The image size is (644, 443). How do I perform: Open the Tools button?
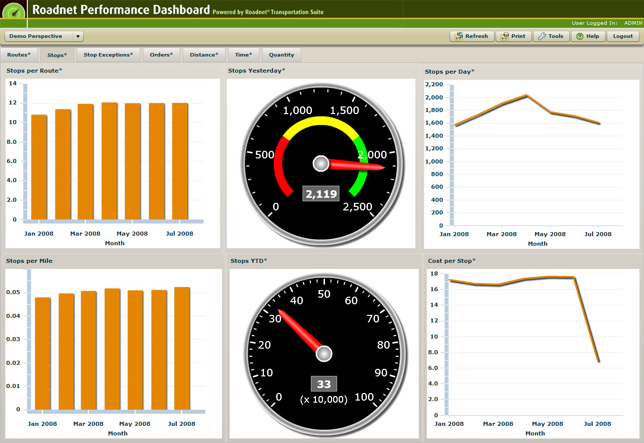[x=551, y=36]
